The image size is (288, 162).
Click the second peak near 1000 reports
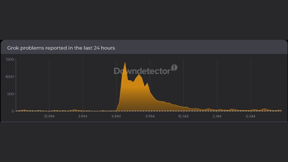pyautogui.click(x=139, y=75)
